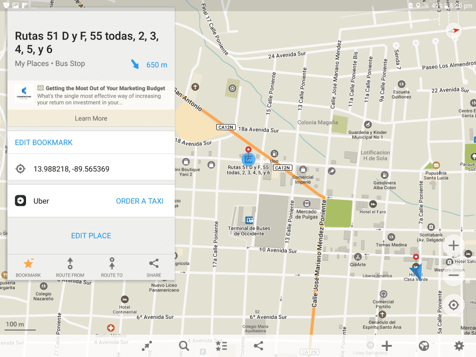Open map downloads via the globe icon
Viewport: 476px width, 357px height.
(x=423, y=346)
